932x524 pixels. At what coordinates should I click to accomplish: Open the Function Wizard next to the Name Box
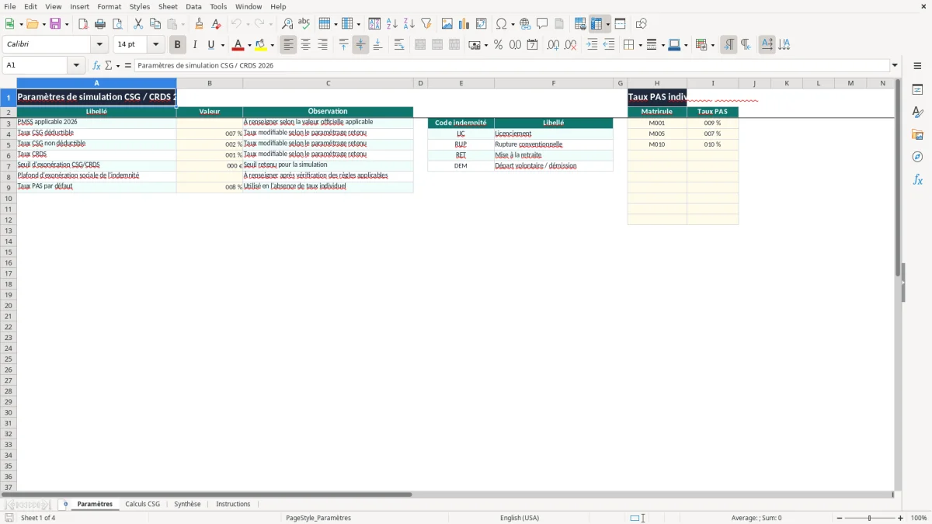point(96,66)
